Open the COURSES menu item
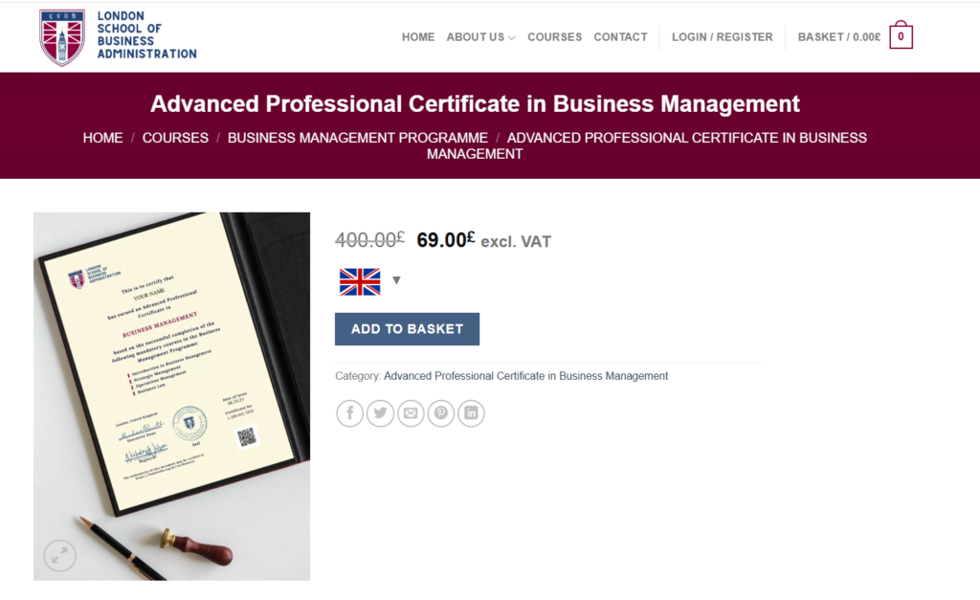980x600 pixels. click(554, 37)
